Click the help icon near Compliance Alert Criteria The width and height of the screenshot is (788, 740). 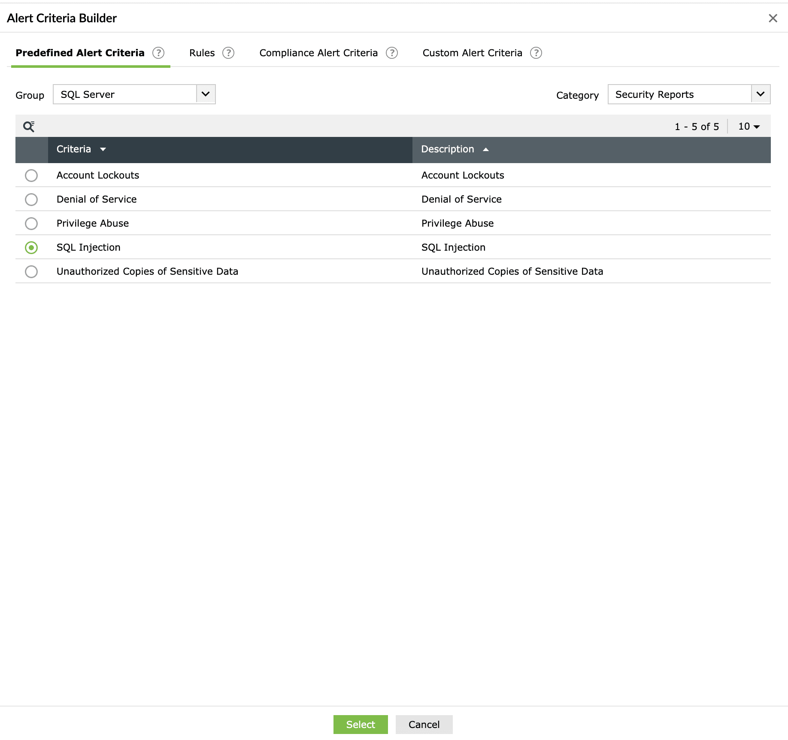[x=392, y=53]
